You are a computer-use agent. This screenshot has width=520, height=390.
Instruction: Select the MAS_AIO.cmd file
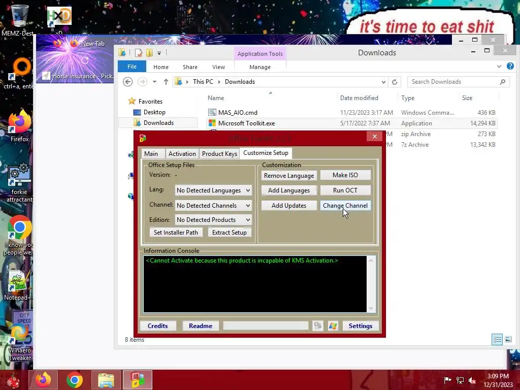point(238,112)
